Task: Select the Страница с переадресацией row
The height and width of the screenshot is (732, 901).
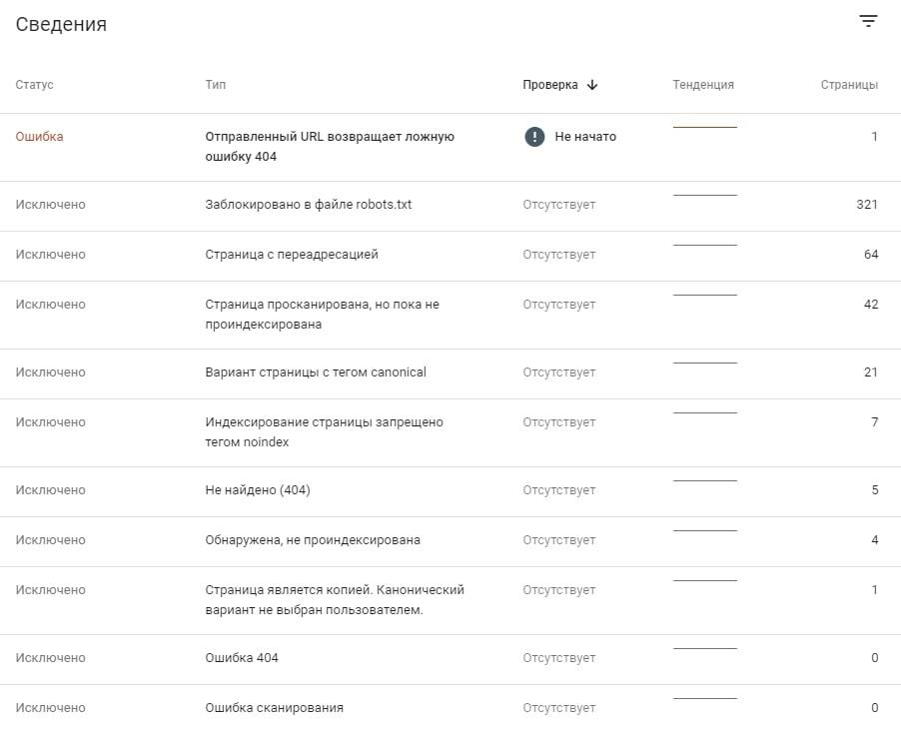Action: pos(450,257)
